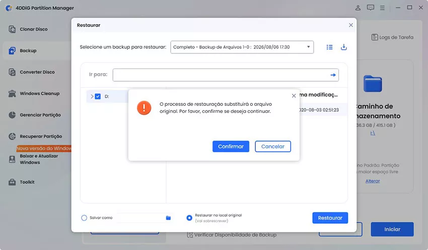Click the small folder path link under storage size
This screenshot has width=428, height=250.
coord(373,133)
